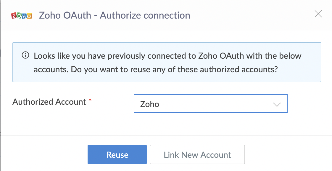Click the info circle icon in the blue banner
This screenshot has width=332, height=171.
tap(25, 55)
